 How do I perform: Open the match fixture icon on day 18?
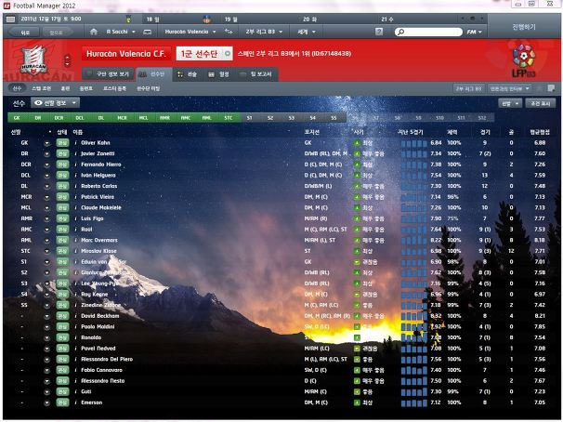tap(128, 20)
